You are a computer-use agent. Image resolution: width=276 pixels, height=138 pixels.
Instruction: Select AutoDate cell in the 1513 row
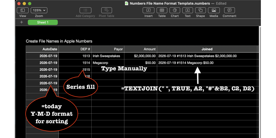pos(42,56)
